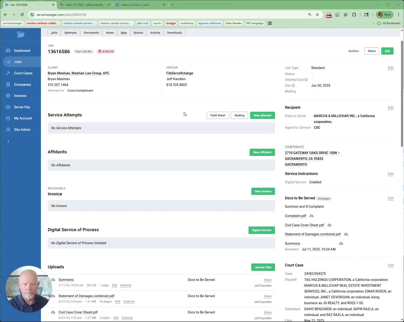Image resolution: width=404 pixels, height=322 pixels.
Task: Edit the Court Case section
Action: (x=390, y=265)
